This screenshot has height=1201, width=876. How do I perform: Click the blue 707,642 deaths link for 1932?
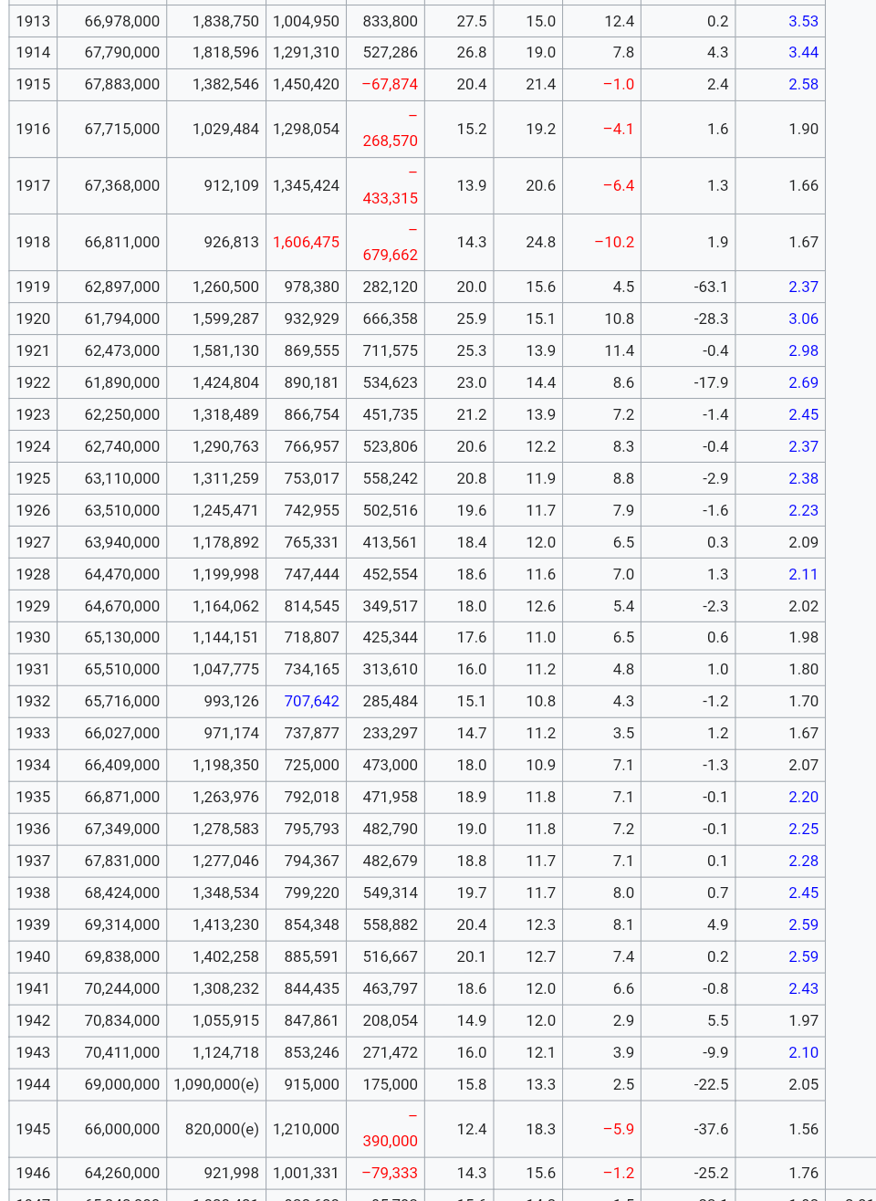[x=312, y=702]
